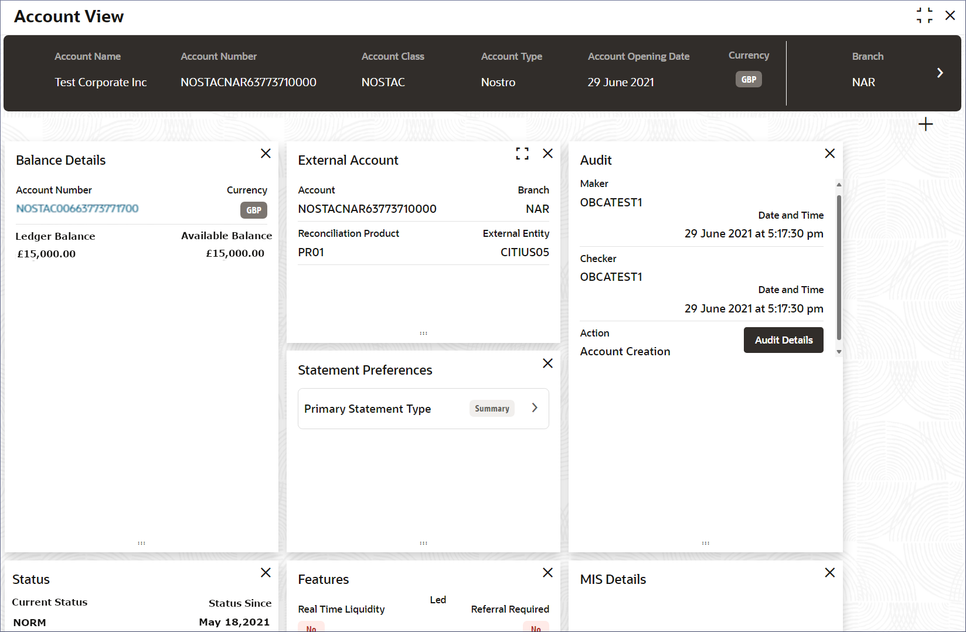
Task: Close the Account View window
Action: pos(950,16)
